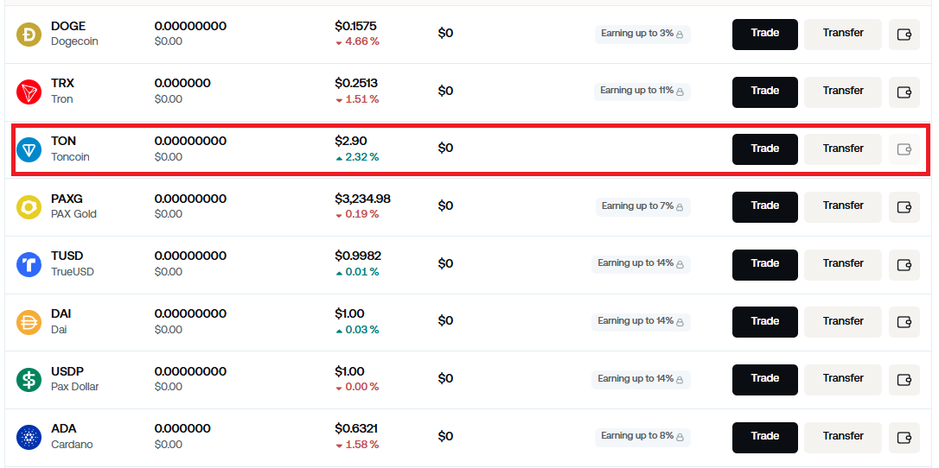
Task: Select the Toncoin logo icon
Action: pos(29,149)
